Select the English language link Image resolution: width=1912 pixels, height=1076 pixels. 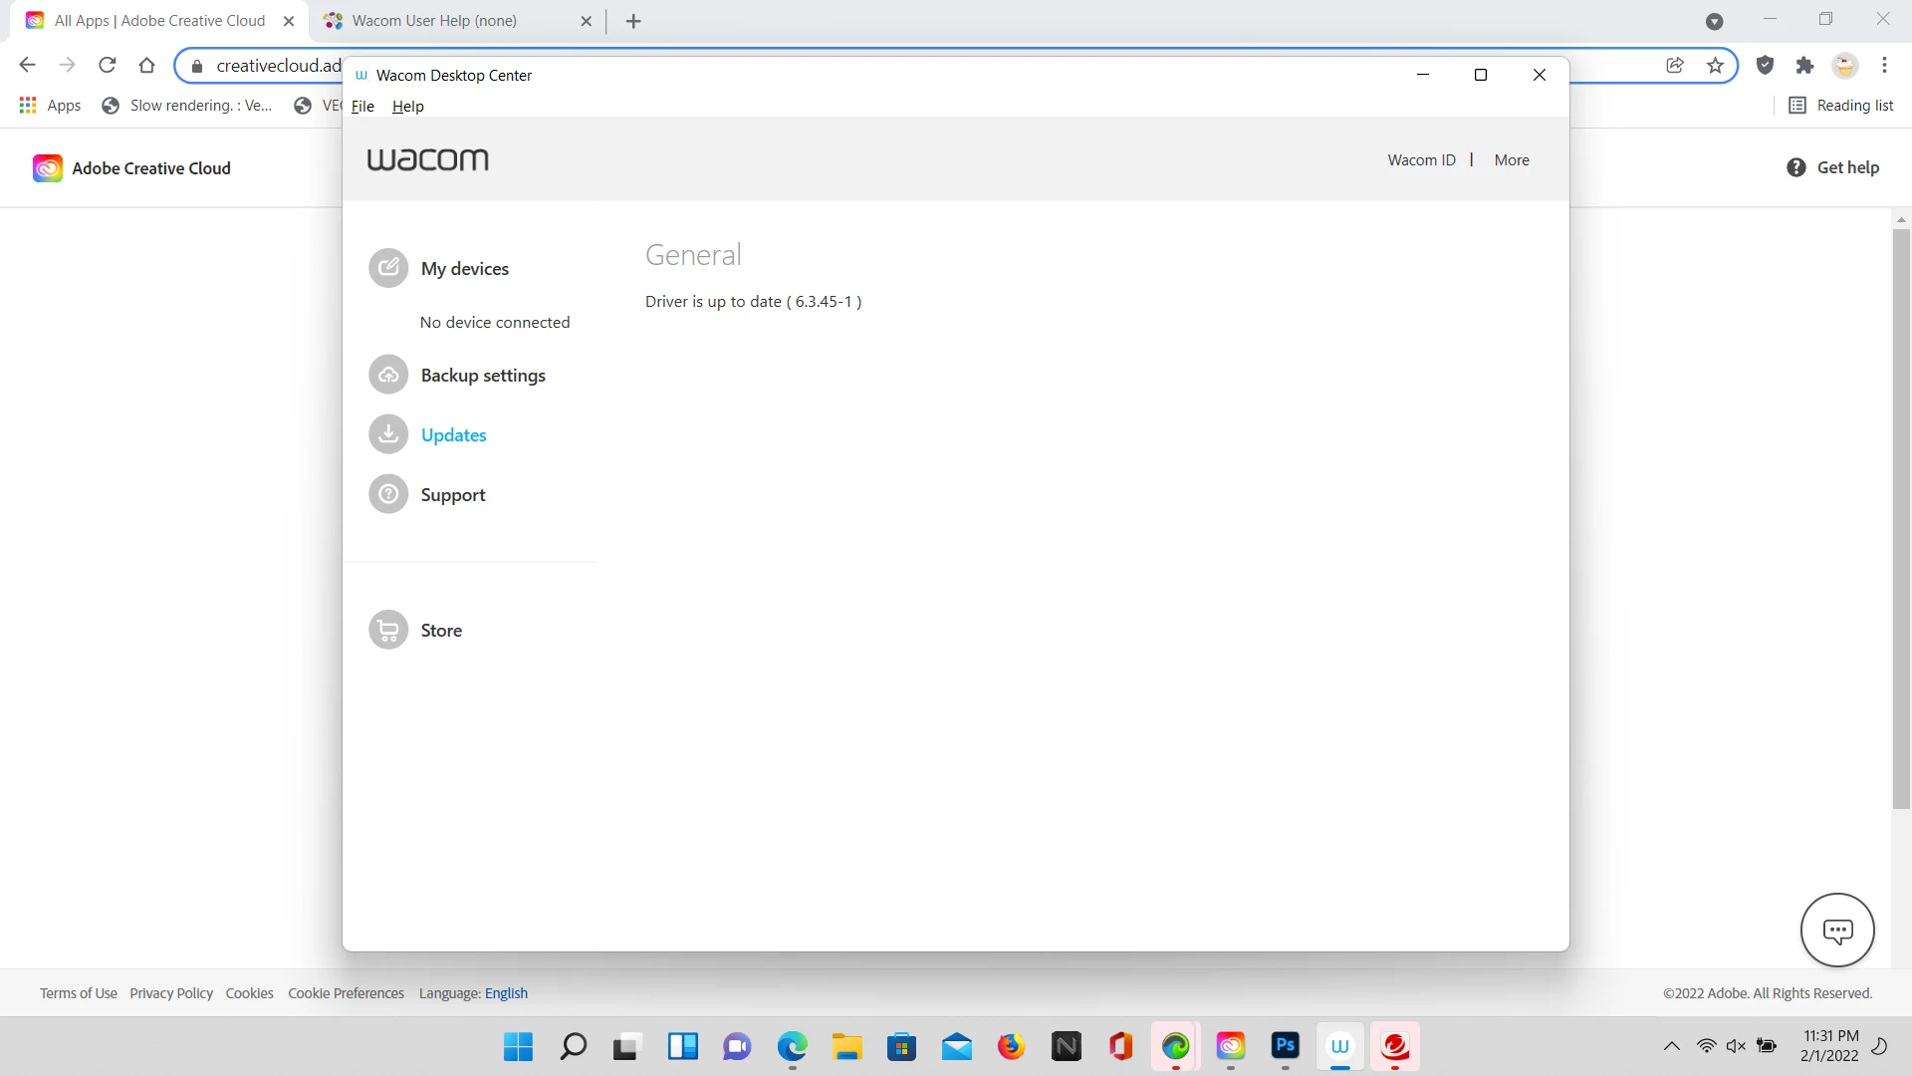click(x=506, y=993)
